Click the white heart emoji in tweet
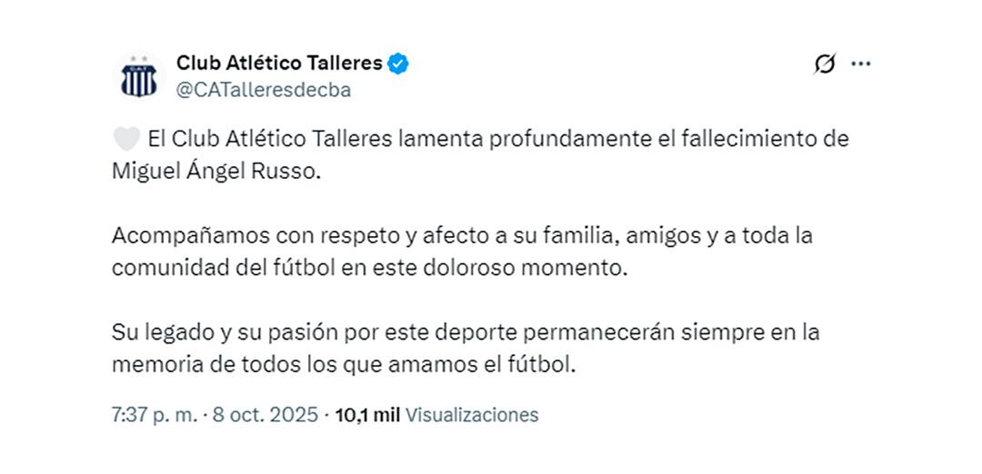 pos(125,140)
